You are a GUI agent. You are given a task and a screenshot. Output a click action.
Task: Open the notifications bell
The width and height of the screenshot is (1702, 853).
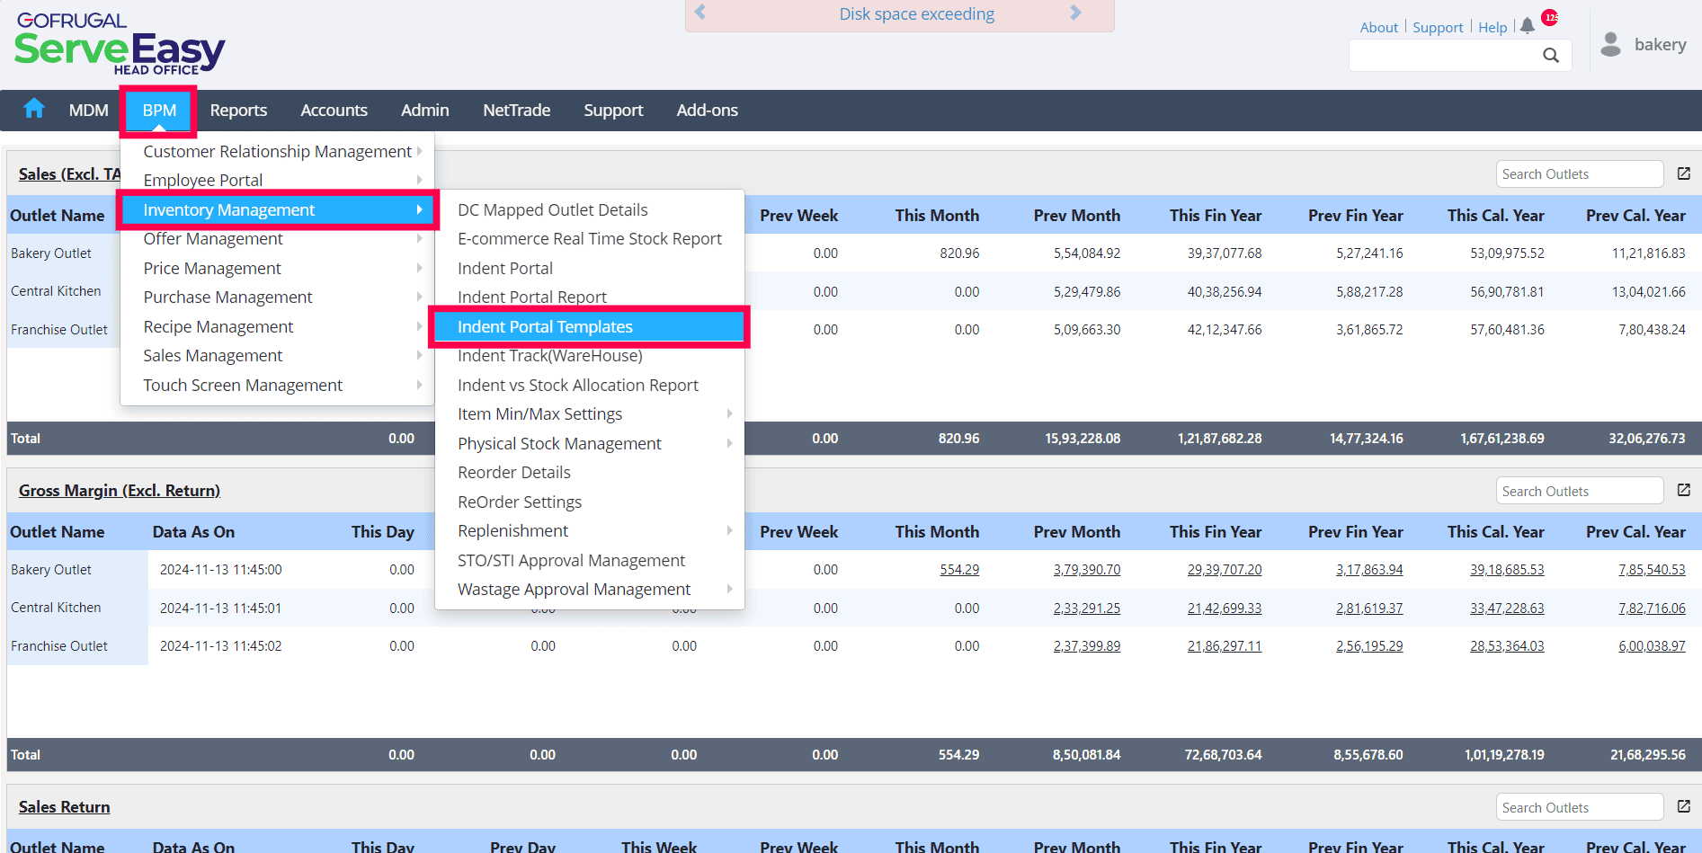1528,26
